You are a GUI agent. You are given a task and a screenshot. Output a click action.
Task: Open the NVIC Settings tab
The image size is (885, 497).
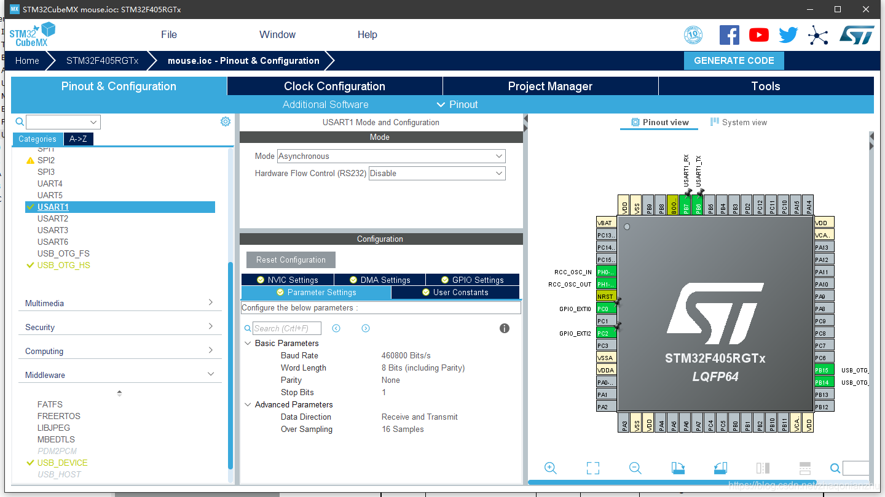click(x=287, y=280)
